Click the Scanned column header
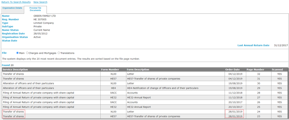289x120 pixels. 277,69
